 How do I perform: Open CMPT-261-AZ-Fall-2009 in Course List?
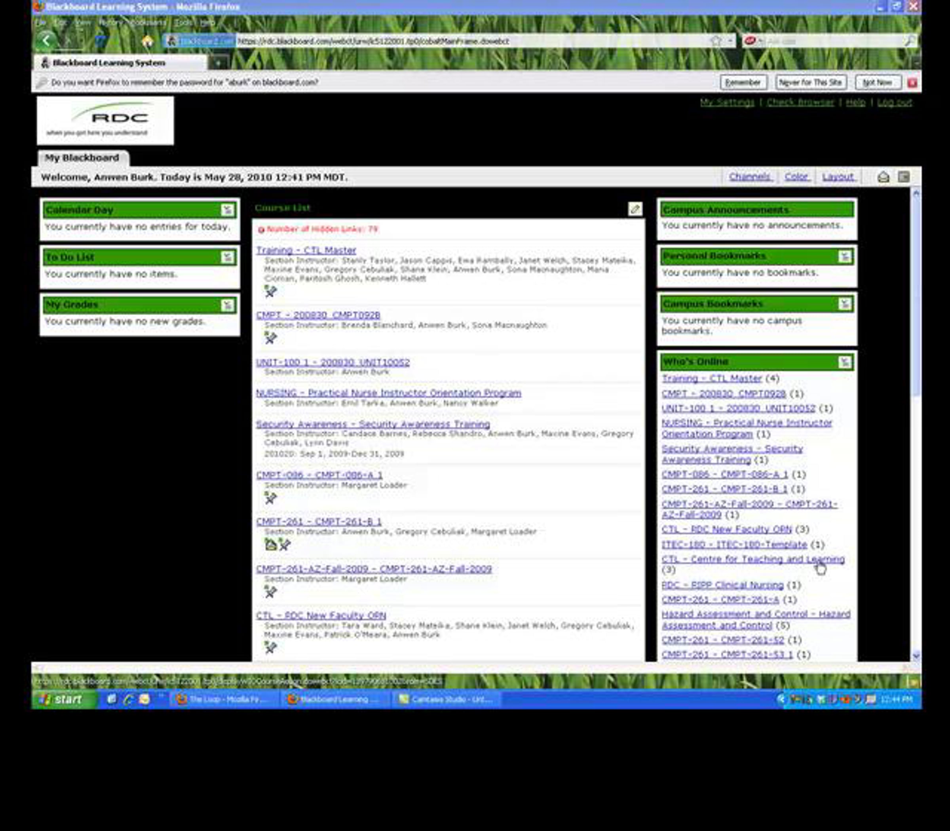pyautogui.click(x=374, y=569)
